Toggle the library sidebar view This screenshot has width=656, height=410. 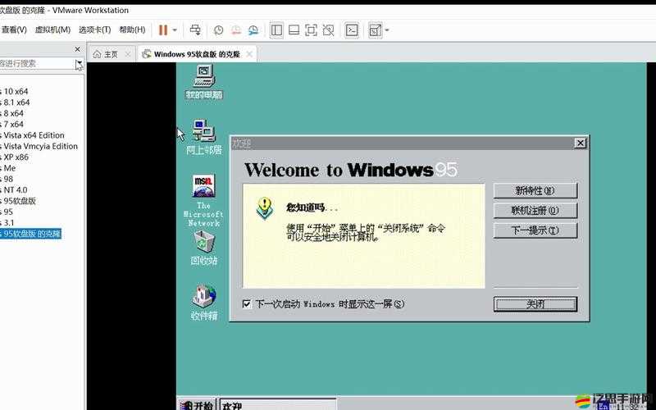[x=276, y=30]
